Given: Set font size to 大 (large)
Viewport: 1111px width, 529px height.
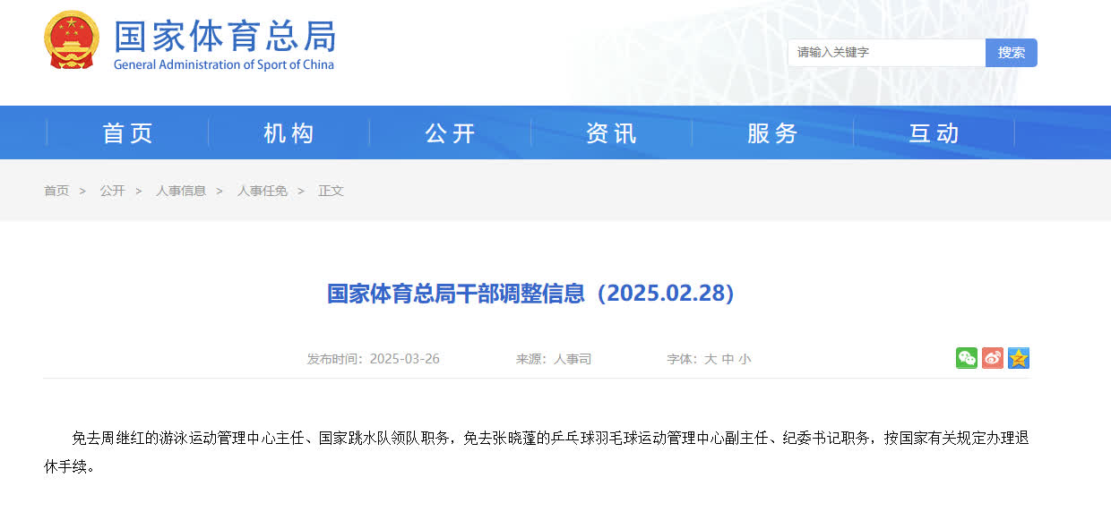Looking at the screenshot, I should coord(711,359).
